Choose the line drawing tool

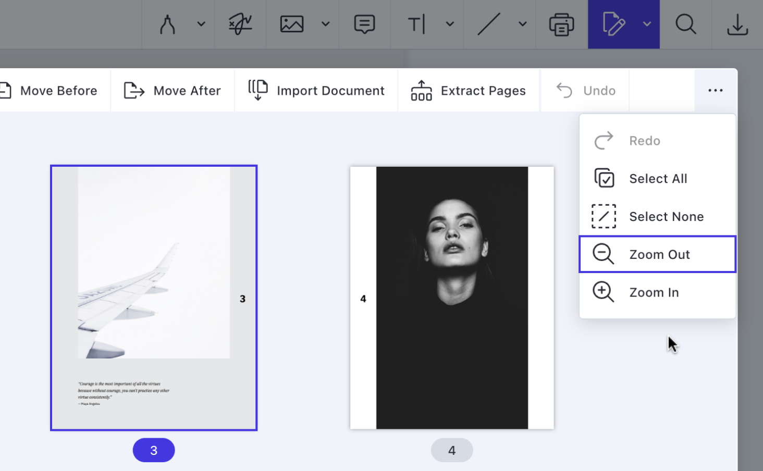click(x=489, y=24)
